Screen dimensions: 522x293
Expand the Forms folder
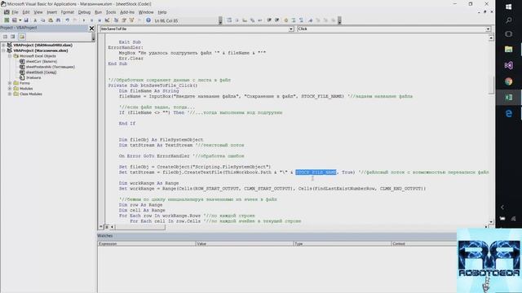coord(10,83)
